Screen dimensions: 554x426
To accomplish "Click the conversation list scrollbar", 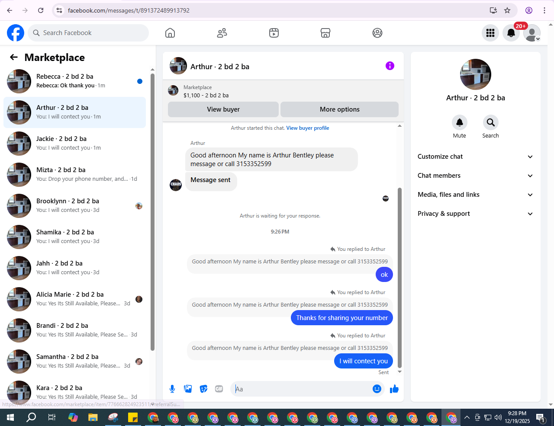I will [152, 212].
